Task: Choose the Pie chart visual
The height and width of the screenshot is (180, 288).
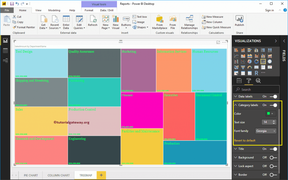Action: point(250,61)
